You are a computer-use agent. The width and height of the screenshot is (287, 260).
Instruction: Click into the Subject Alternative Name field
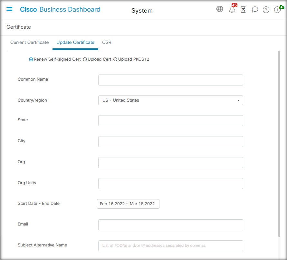pyautogui.click(x=170, y=246)
